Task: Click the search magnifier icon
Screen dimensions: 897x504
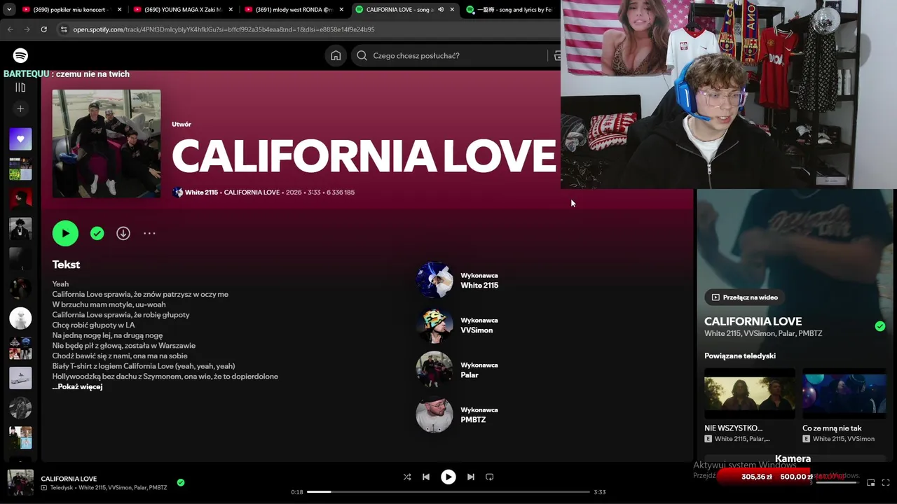Action: point(362,55)
